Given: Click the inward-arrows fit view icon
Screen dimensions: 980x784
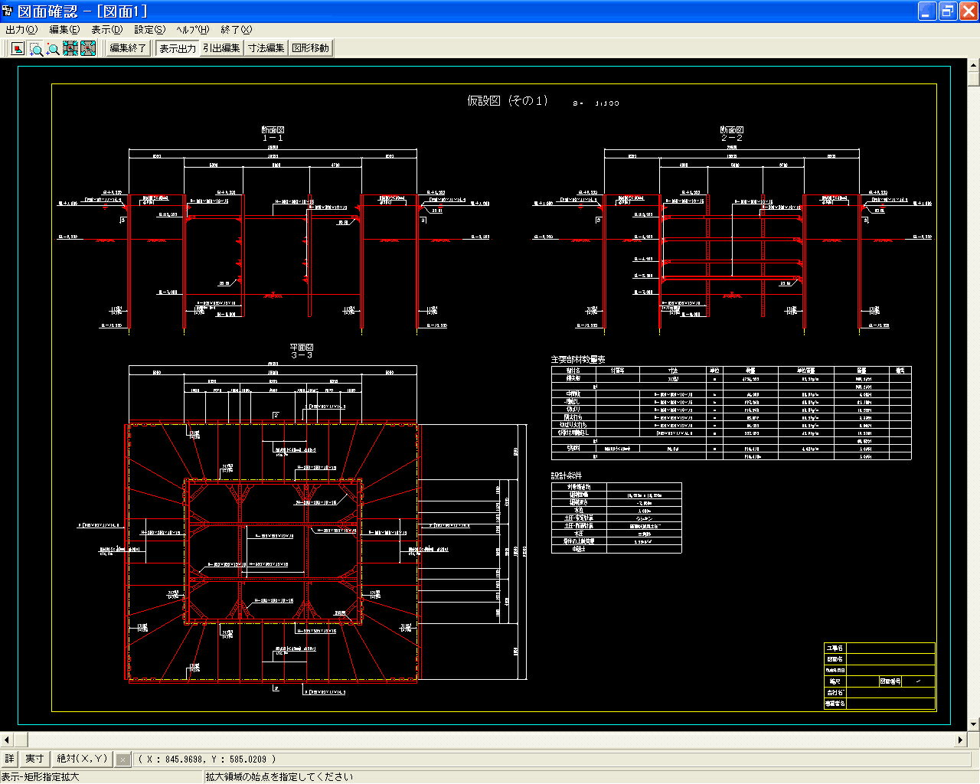Looking at the screenshot, I should coord(70,48).
